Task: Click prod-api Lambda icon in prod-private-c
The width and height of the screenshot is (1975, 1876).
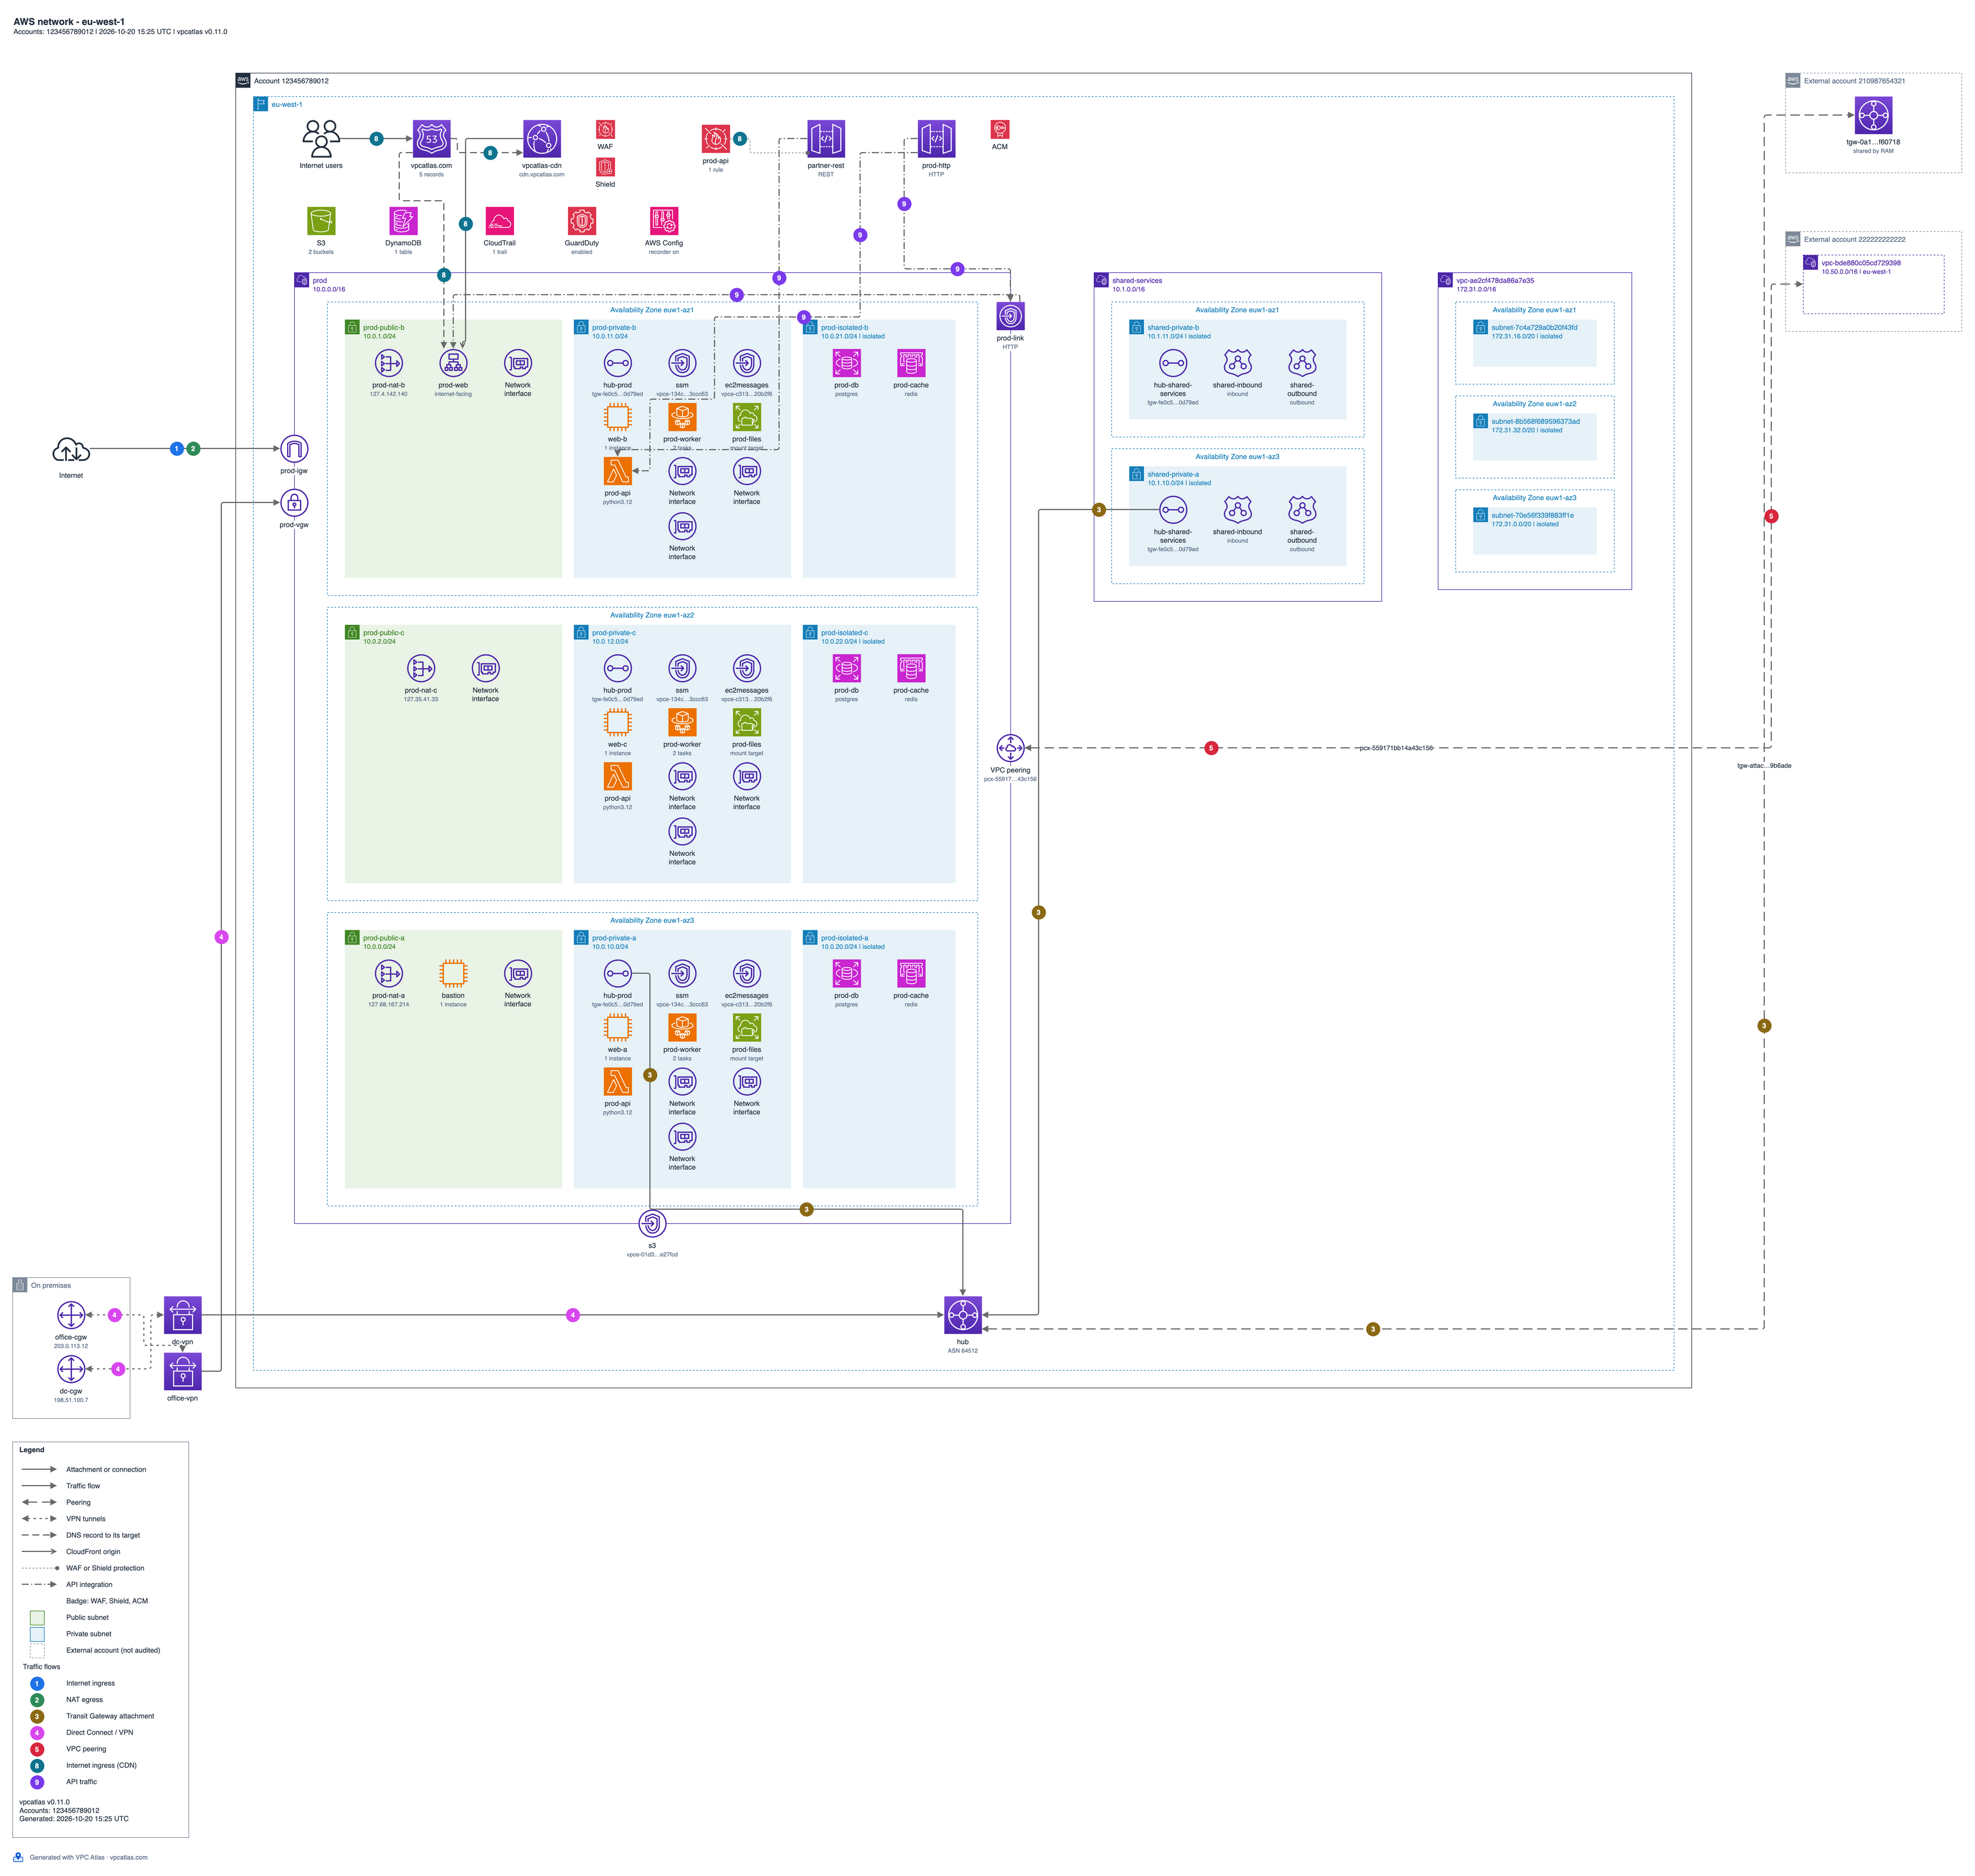Action: [618, 777]
